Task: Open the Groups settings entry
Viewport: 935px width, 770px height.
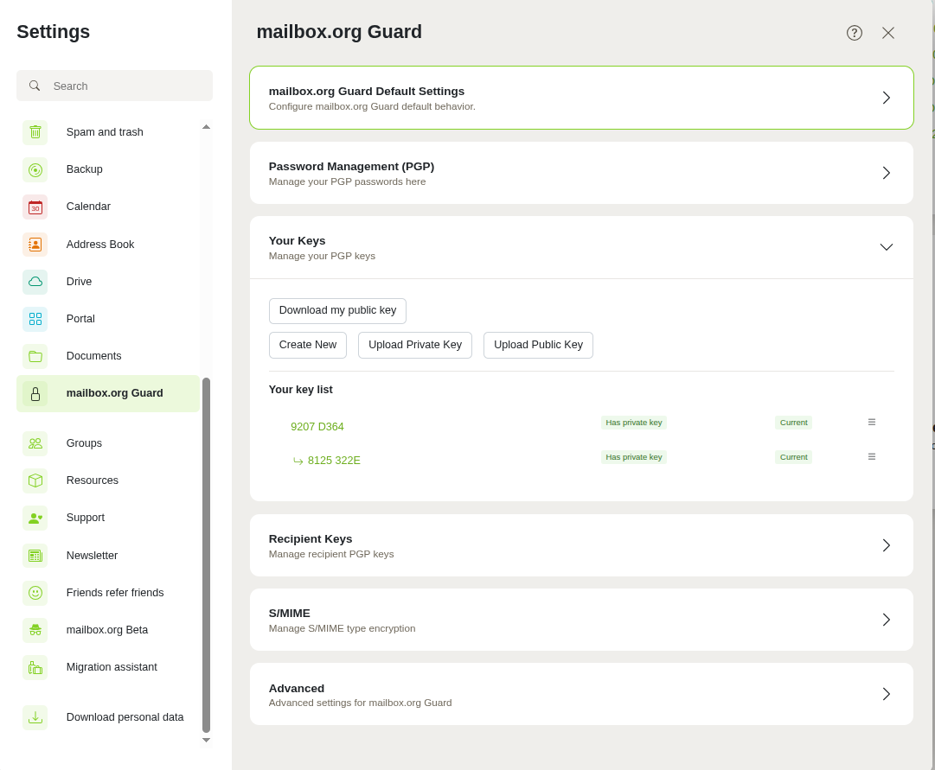Action: (108, 443)
